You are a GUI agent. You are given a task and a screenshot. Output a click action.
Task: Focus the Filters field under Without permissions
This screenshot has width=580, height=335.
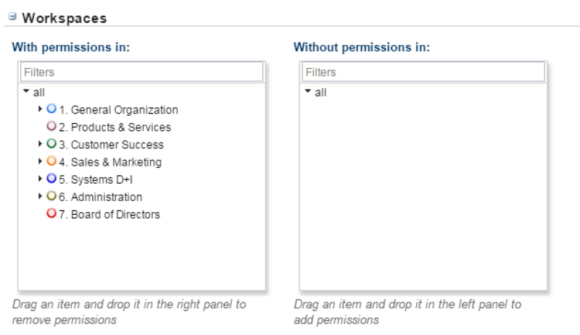(x=423, y=72)
